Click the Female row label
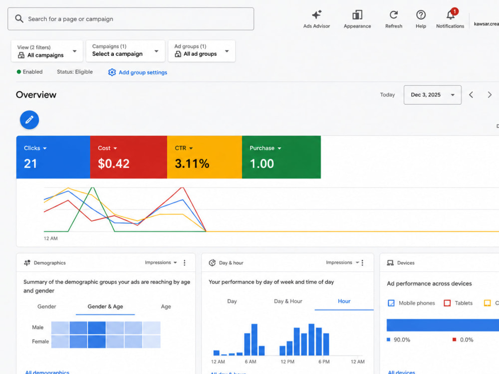 click(40, 342)
